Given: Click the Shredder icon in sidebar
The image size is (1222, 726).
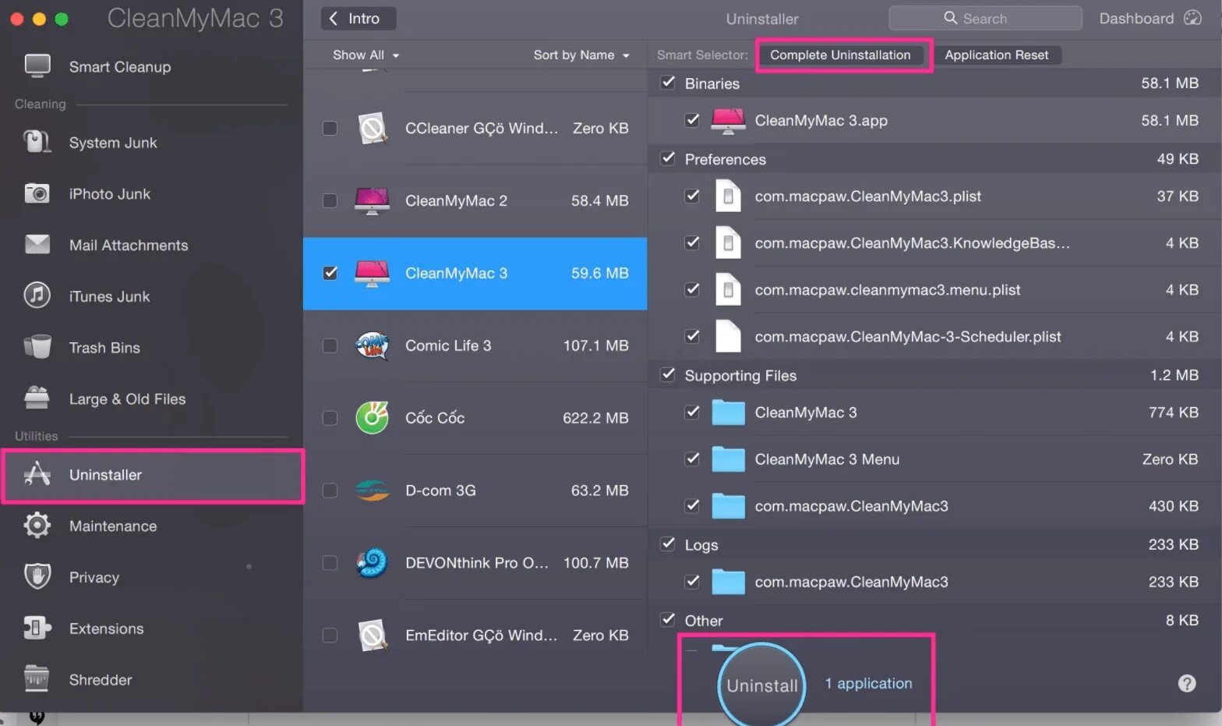Looking at the screenshot, I should (x=37, y=679).
